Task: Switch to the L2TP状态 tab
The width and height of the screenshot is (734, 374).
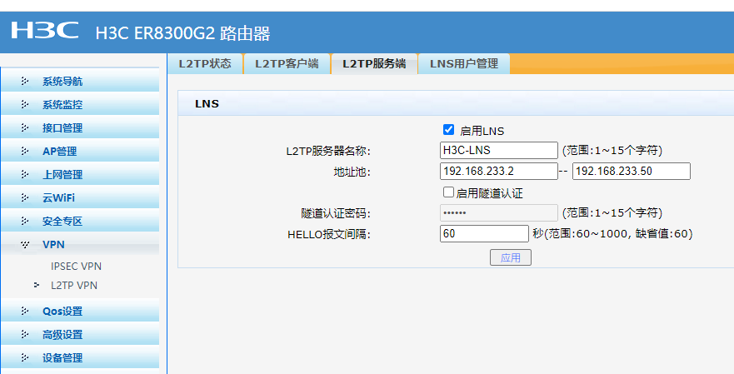Action: [205, 63]
